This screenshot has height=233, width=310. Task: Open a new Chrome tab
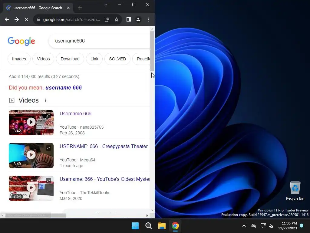pos(80,8)
